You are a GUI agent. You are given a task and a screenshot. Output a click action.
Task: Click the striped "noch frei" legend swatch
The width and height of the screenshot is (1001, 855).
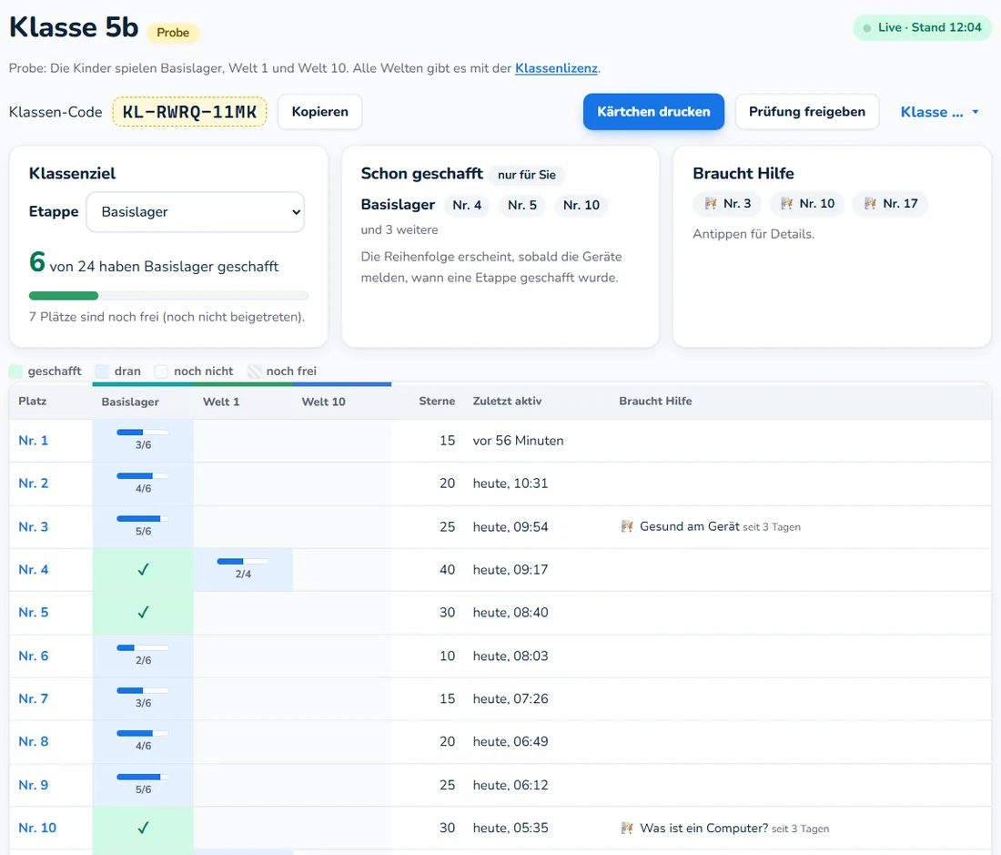pyautogui.click(x=254, y=371)
